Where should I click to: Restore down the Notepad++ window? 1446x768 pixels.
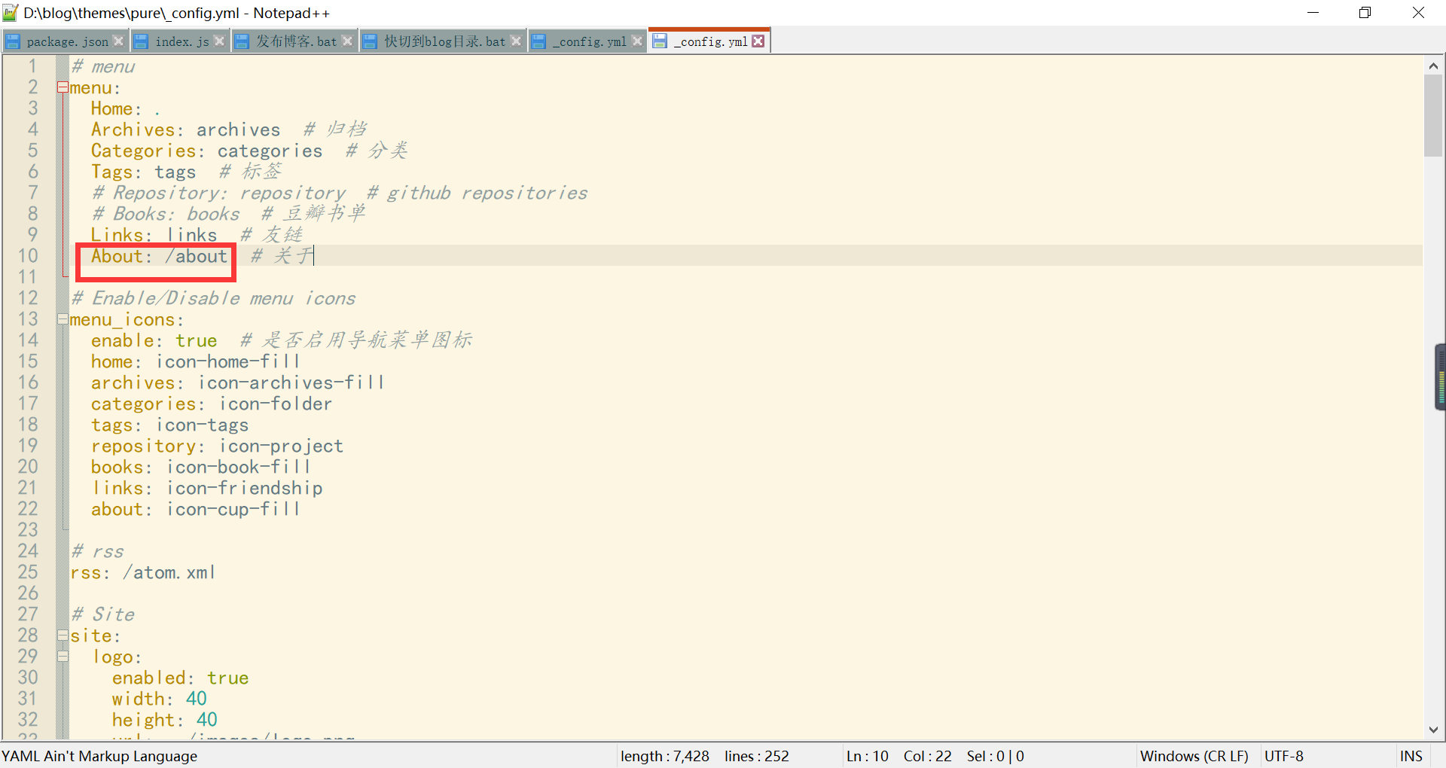point(1365,13)
